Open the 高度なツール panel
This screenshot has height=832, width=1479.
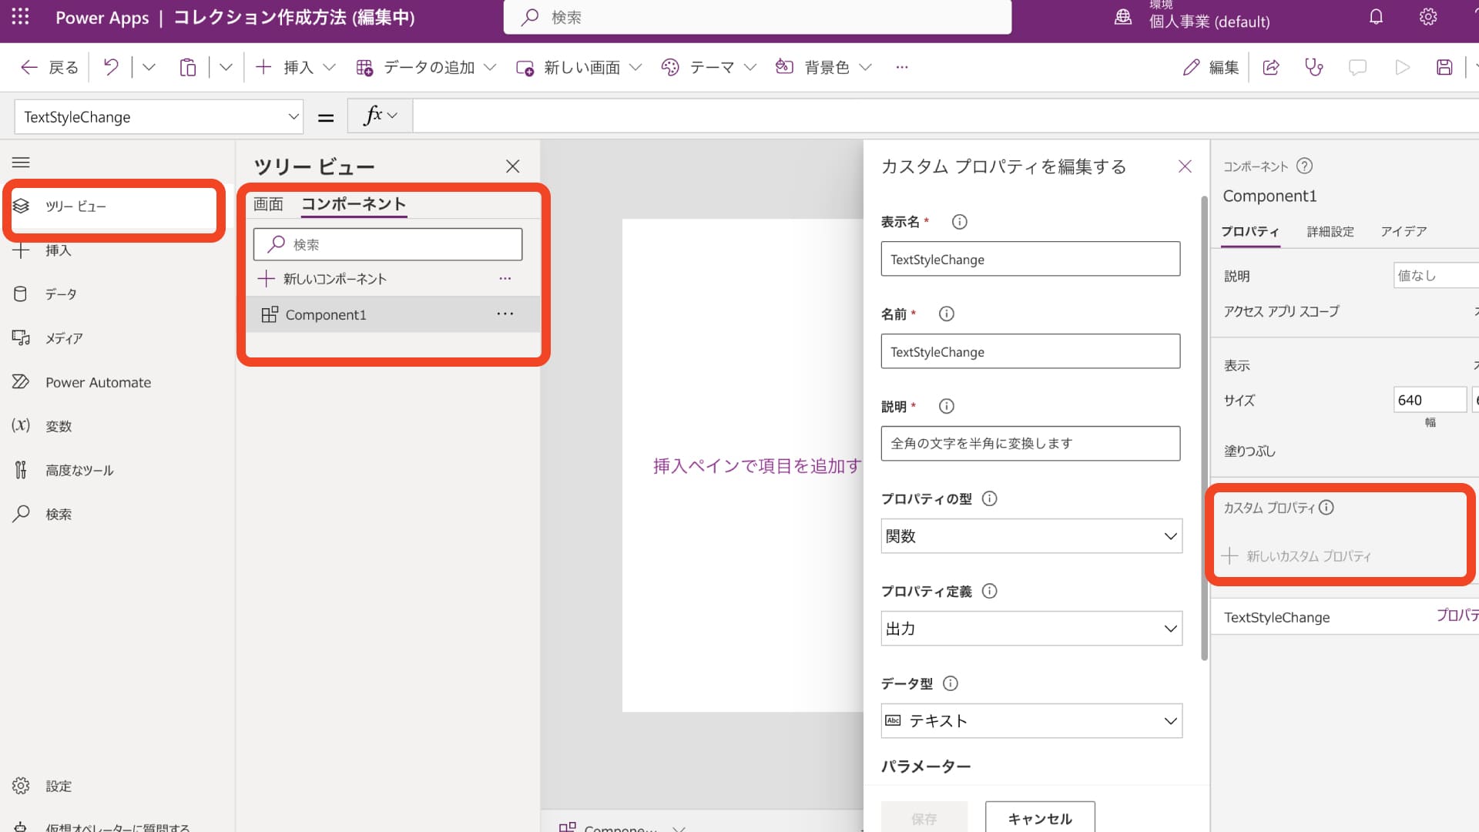pyautogui.click(x=79, y=469)
